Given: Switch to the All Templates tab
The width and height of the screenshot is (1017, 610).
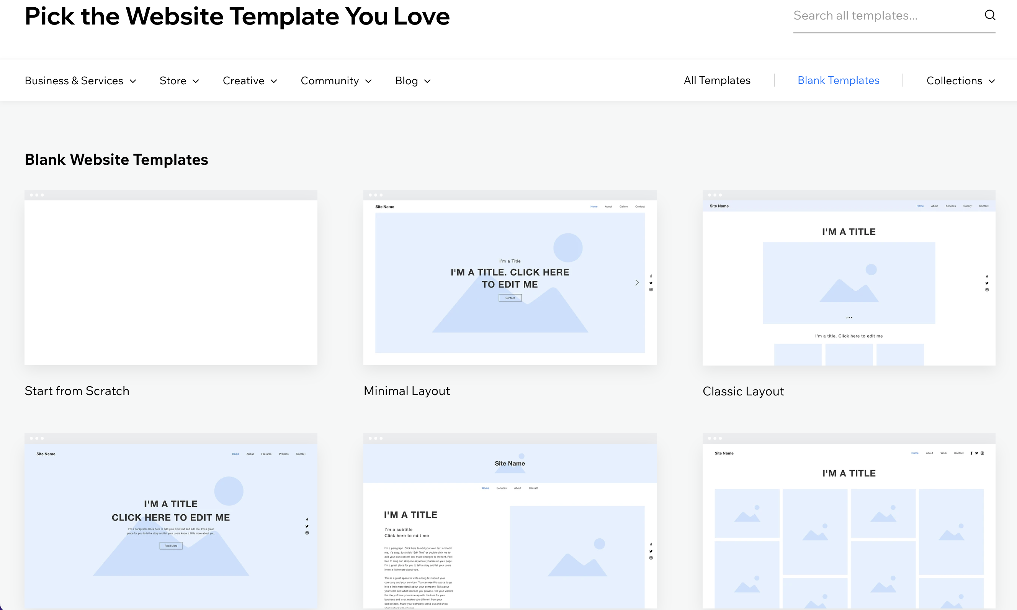Looking at the screenshot, I should coord(717,80).
